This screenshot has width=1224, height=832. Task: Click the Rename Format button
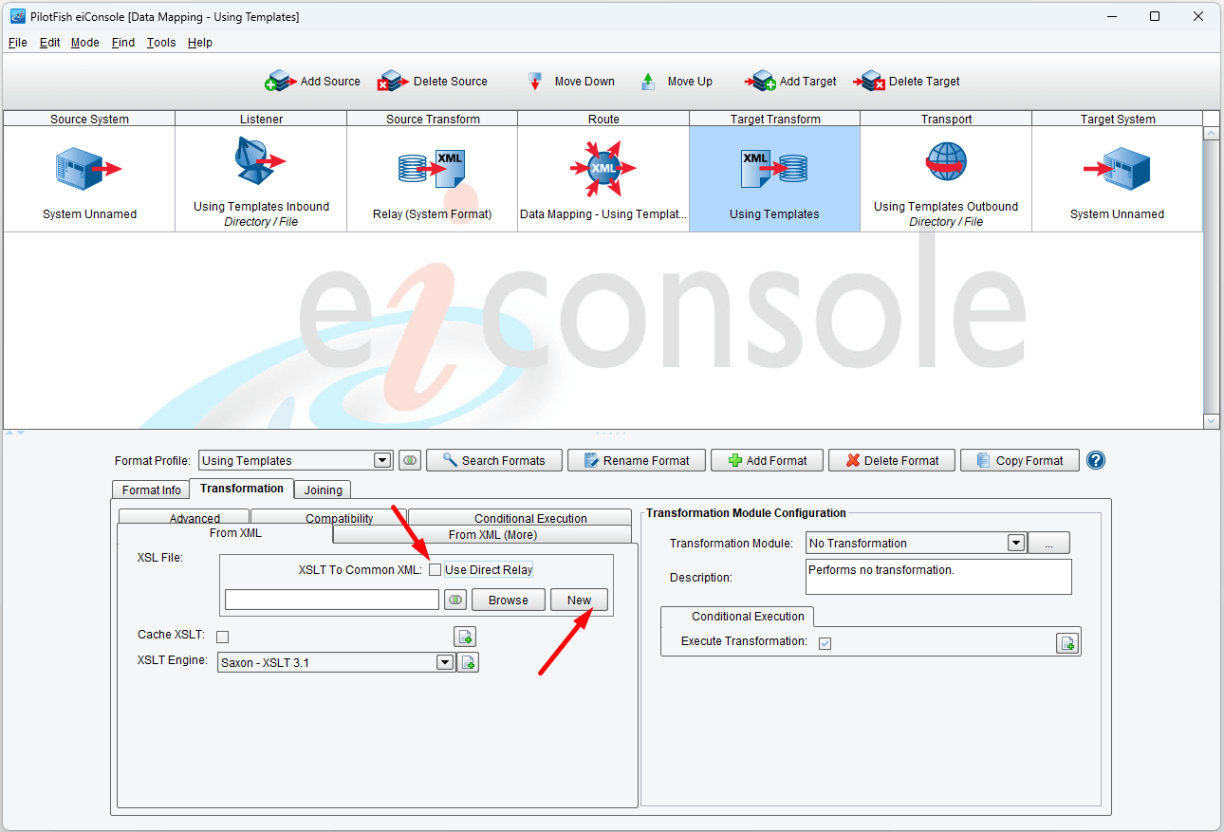636,460
